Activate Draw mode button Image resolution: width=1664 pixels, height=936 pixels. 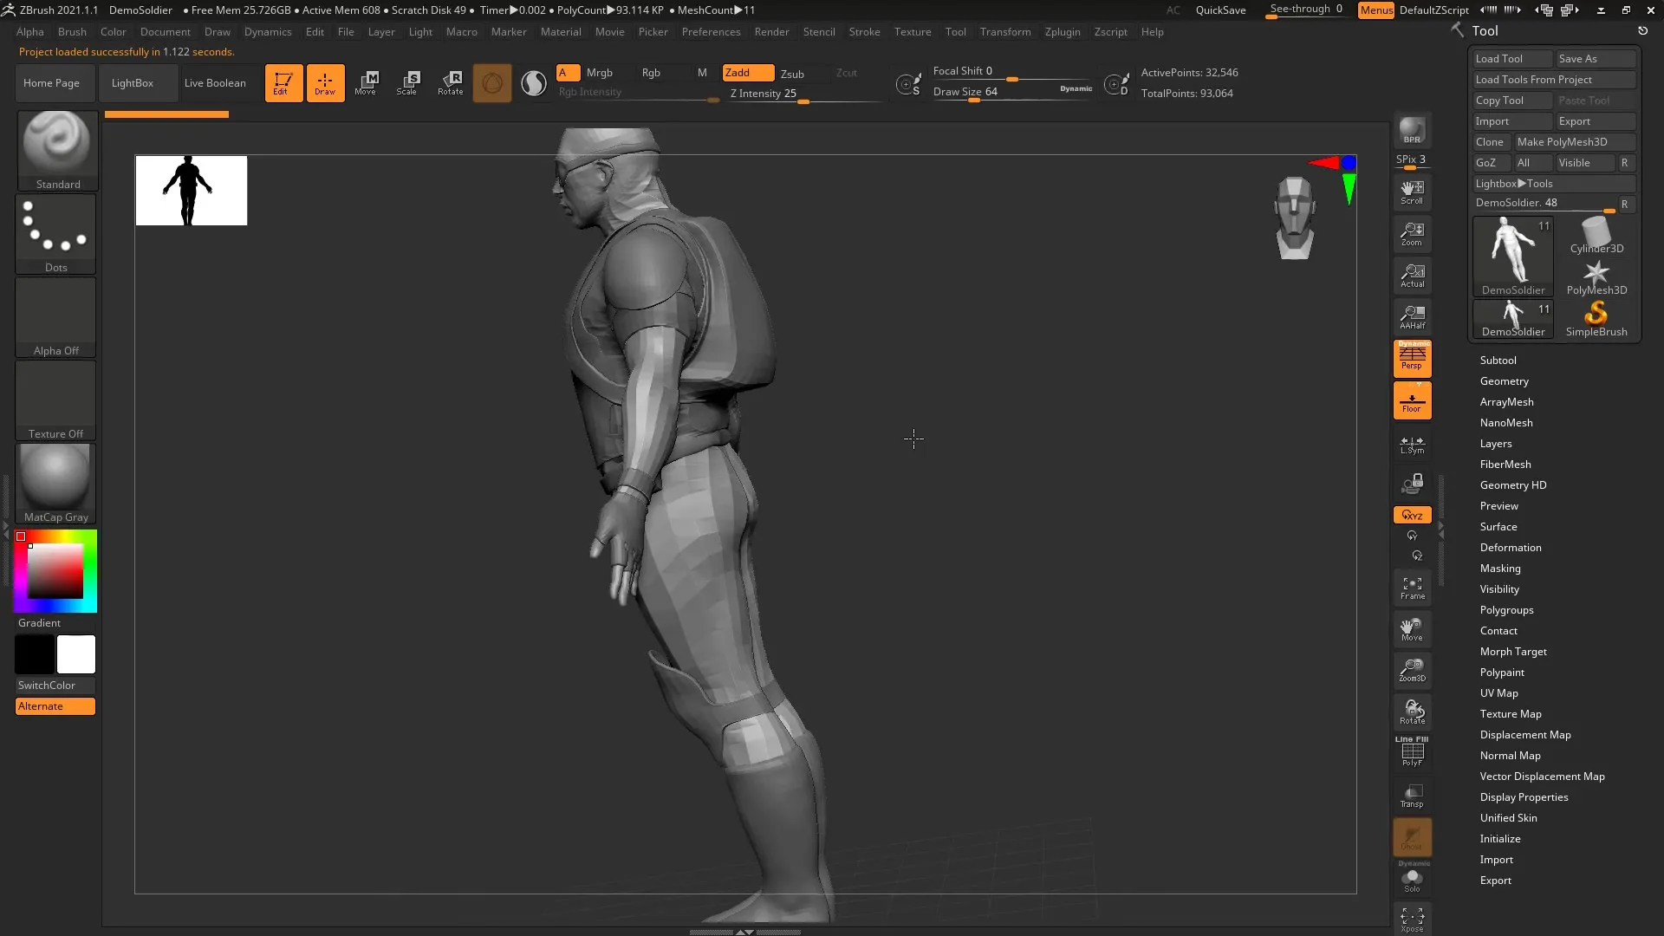[325, 83]
